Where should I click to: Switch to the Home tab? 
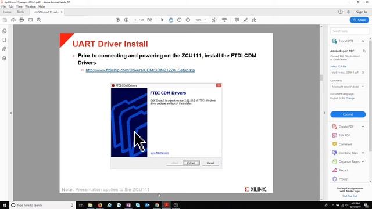7,12
